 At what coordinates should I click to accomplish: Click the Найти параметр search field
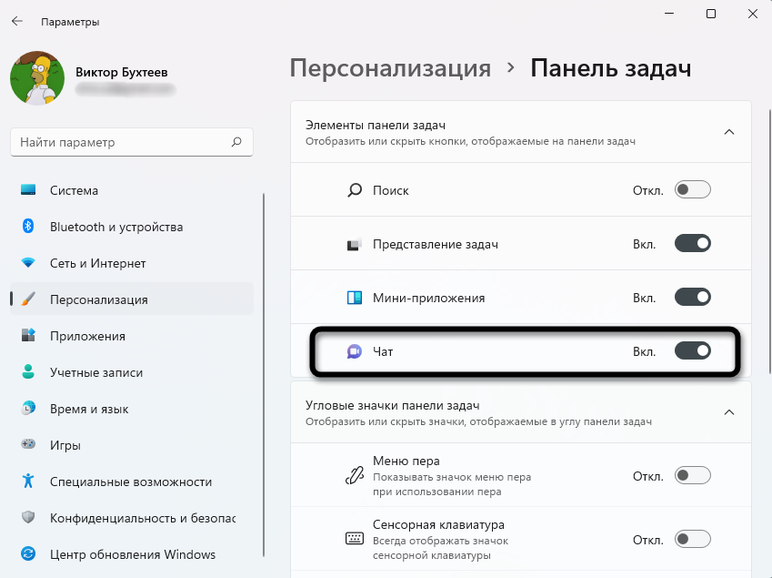pyautogui.click(x=132, y=142)
